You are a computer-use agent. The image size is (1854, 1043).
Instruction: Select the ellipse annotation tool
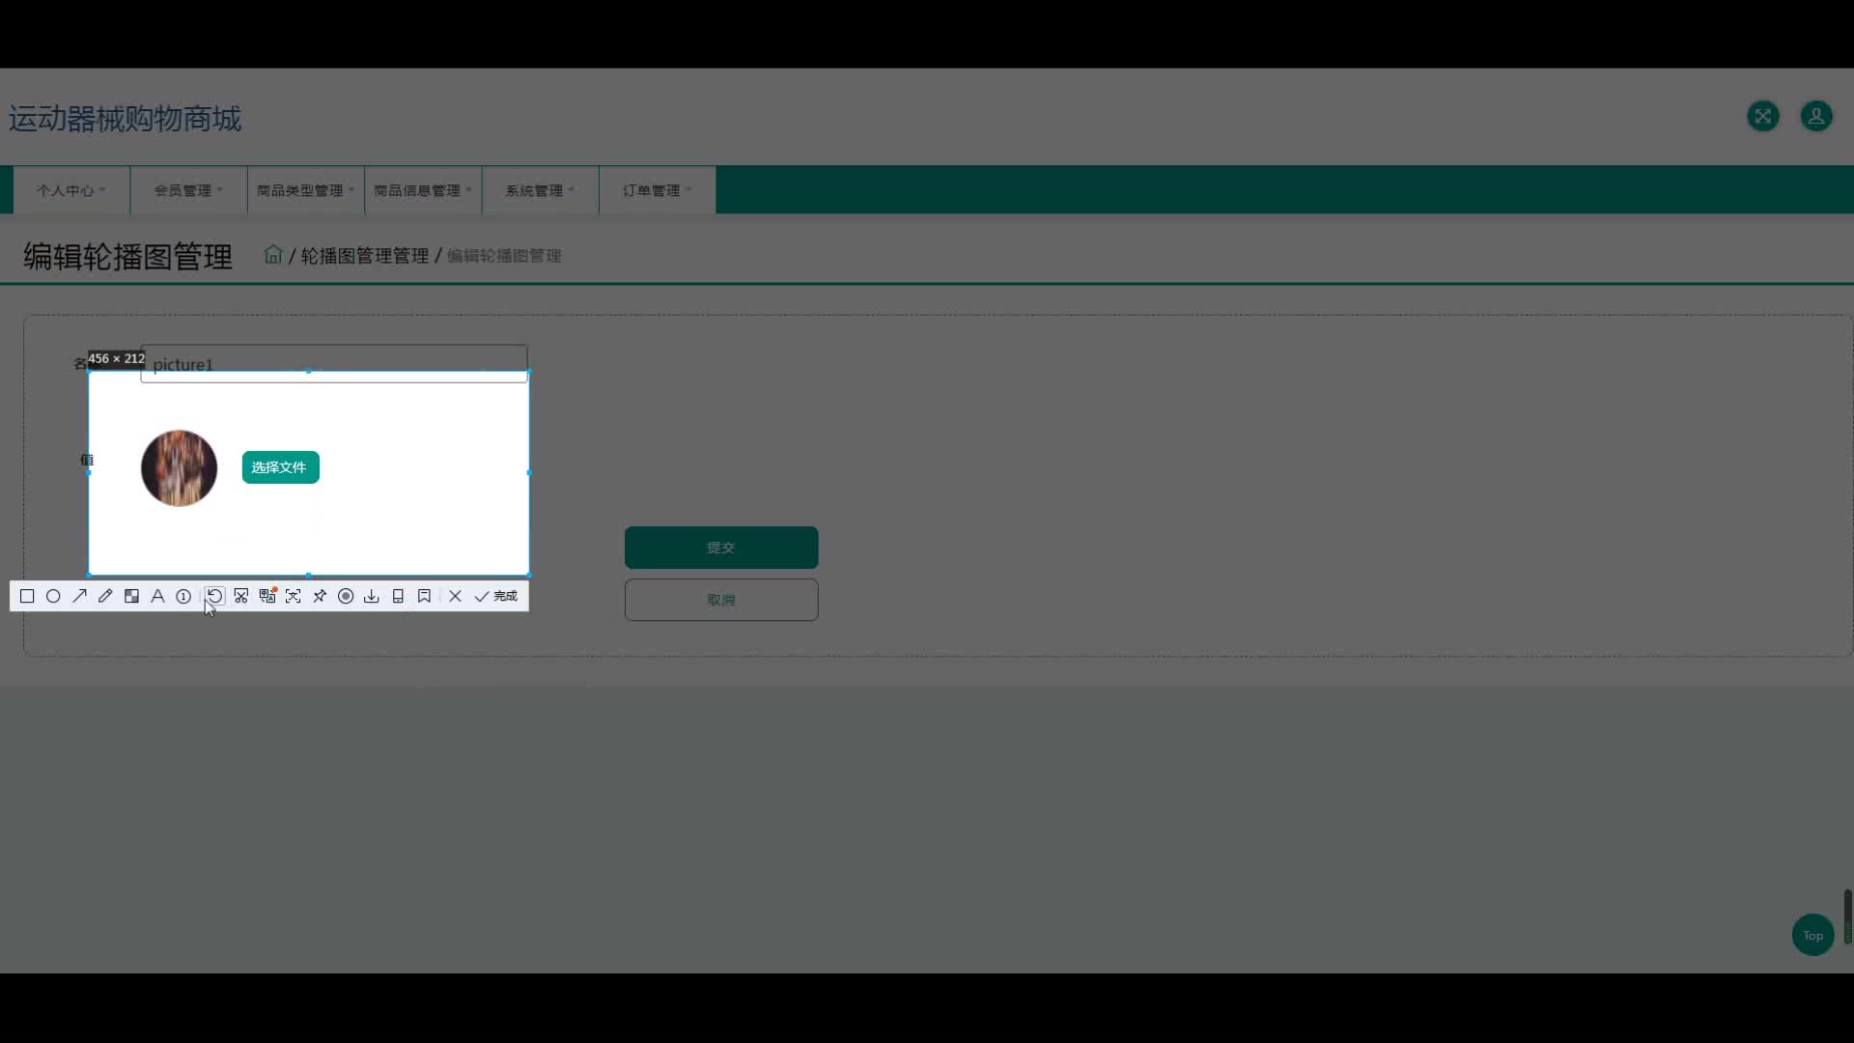click(x=53, y=596)
